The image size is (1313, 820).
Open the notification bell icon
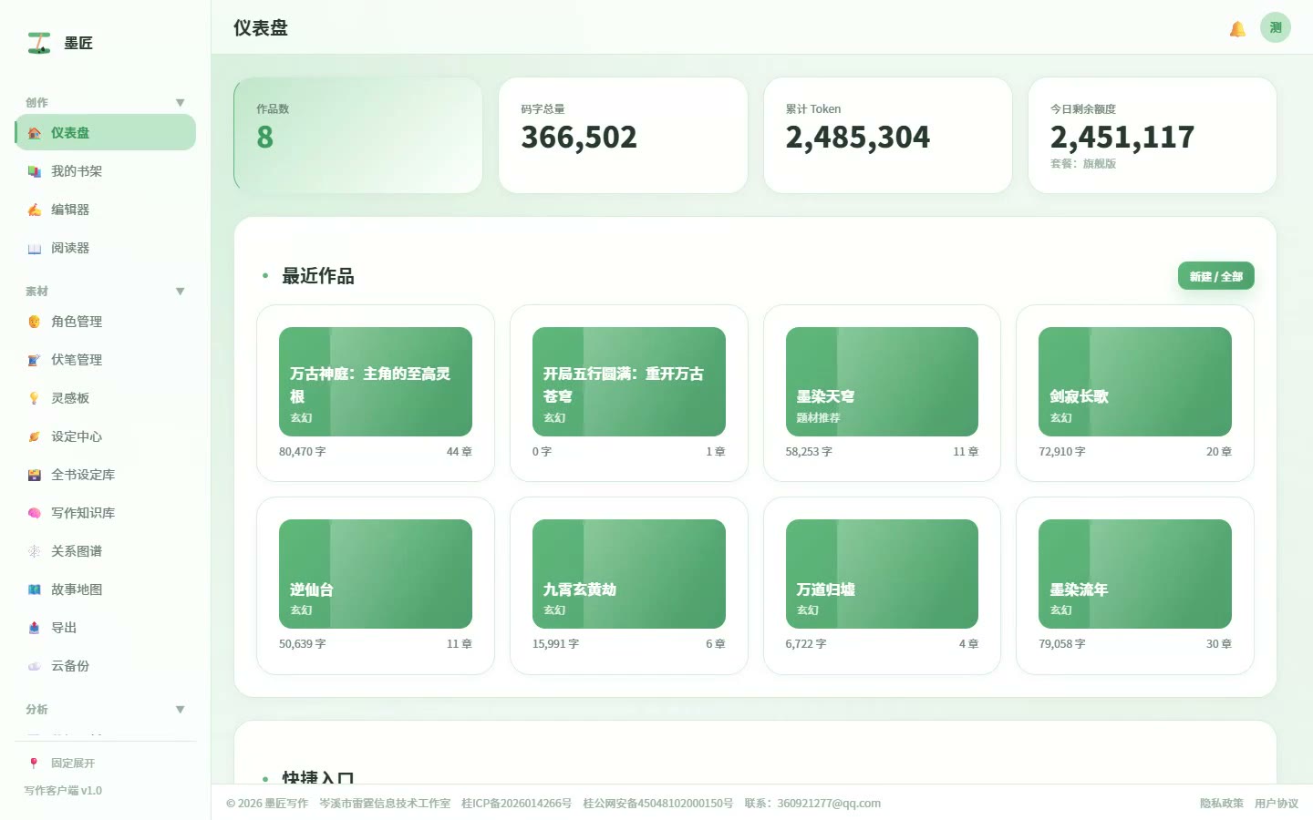click(x=1237, y=28)
